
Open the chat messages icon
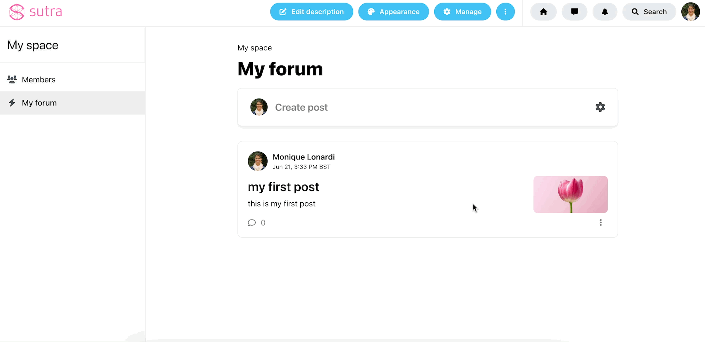point(574,12)
